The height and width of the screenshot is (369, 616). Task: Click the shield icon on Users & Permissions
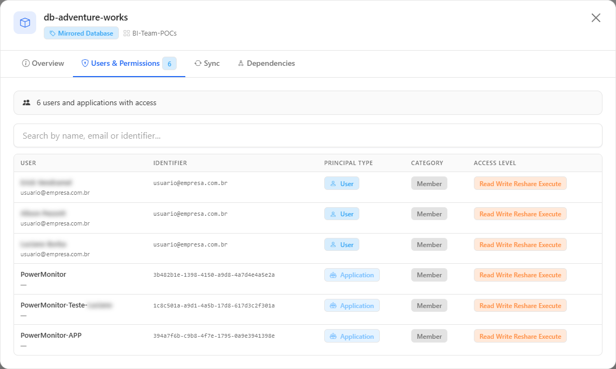point(85,64)
